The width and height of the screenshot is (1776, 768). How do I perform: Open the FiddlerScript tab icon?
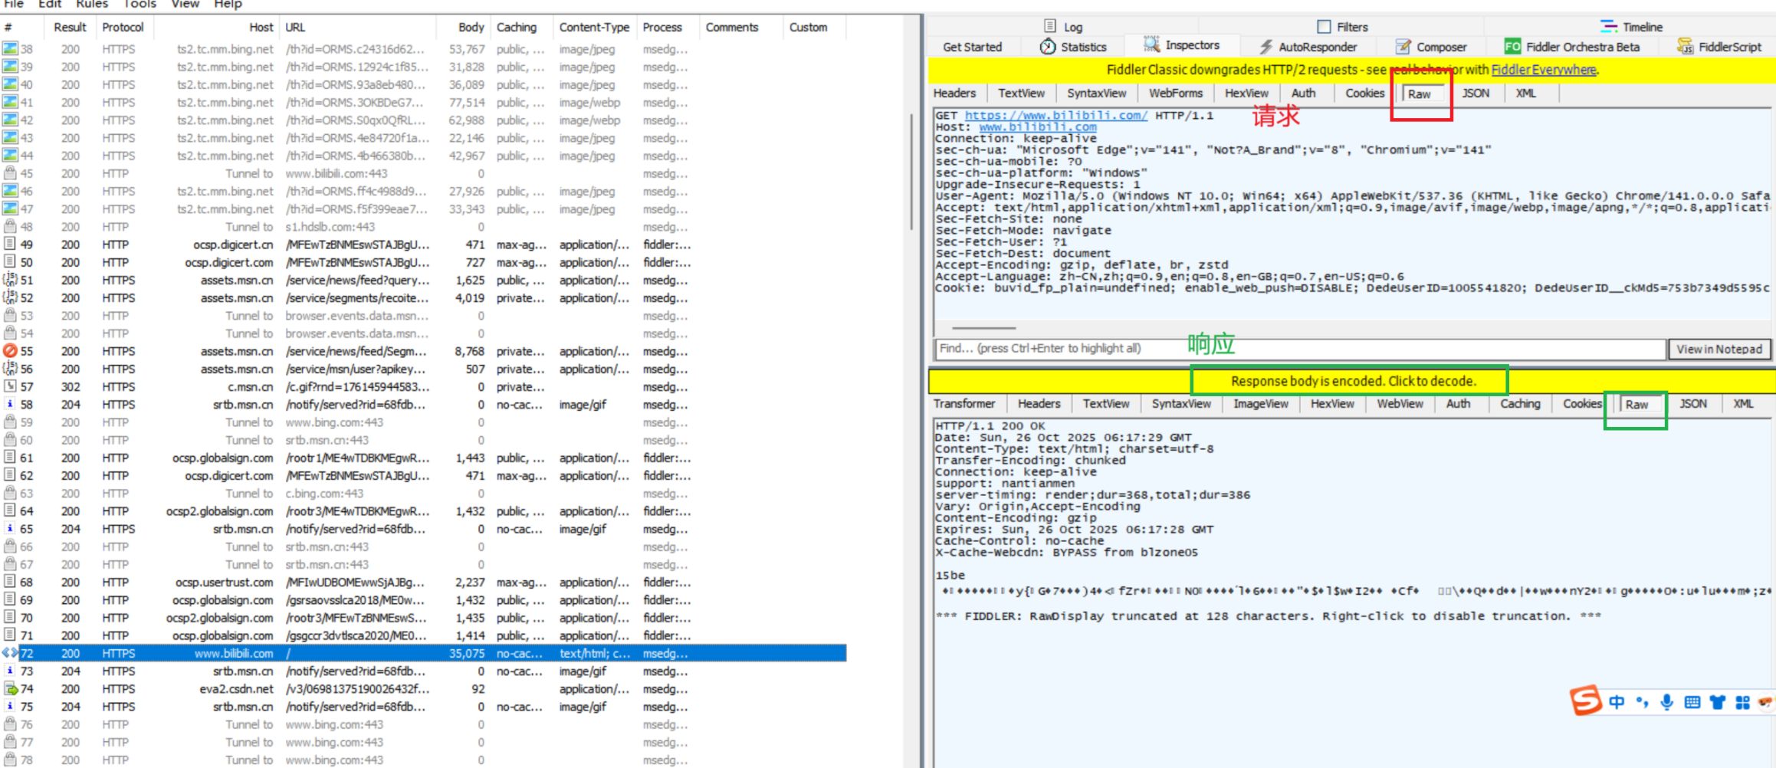tap(1686, 47)
